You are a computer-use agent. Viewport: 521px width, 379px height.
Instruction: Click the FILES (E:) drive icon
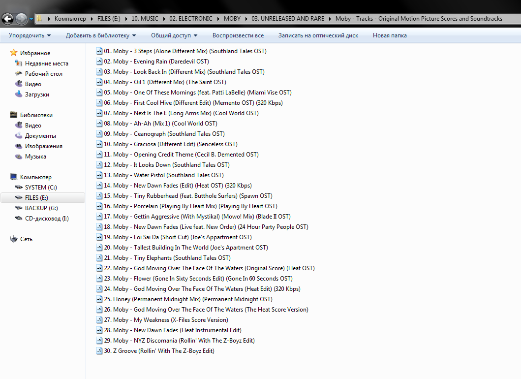[x=19, y=197]
